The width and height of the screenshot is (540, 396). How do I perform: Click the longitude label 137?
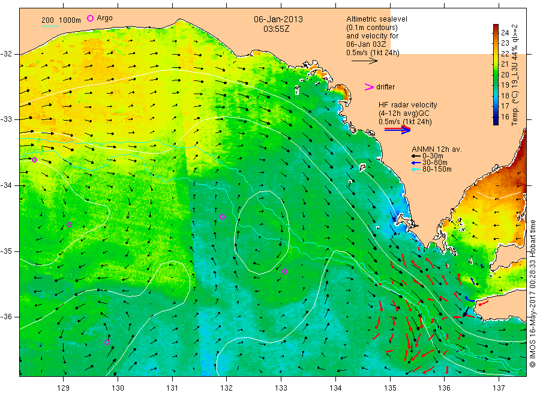(499, 388)
